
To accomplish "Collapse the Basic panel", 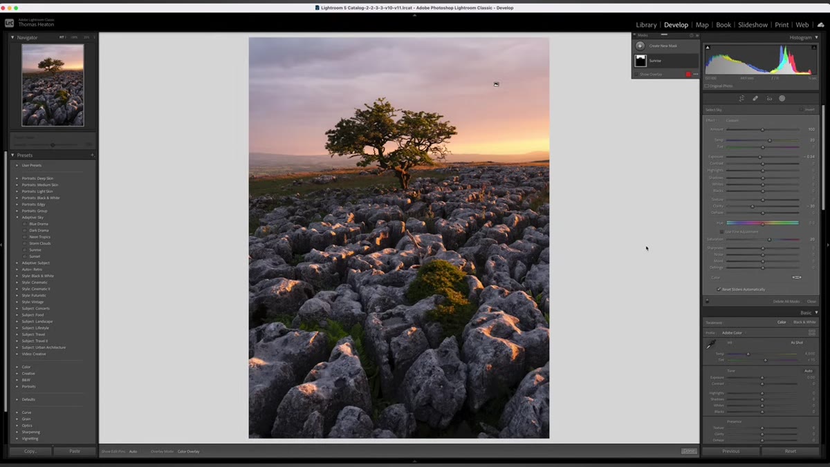I will (816, 312).
